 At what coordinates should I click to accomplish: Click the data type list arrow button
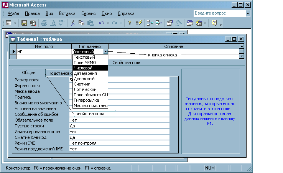click(x=105, y=52)
